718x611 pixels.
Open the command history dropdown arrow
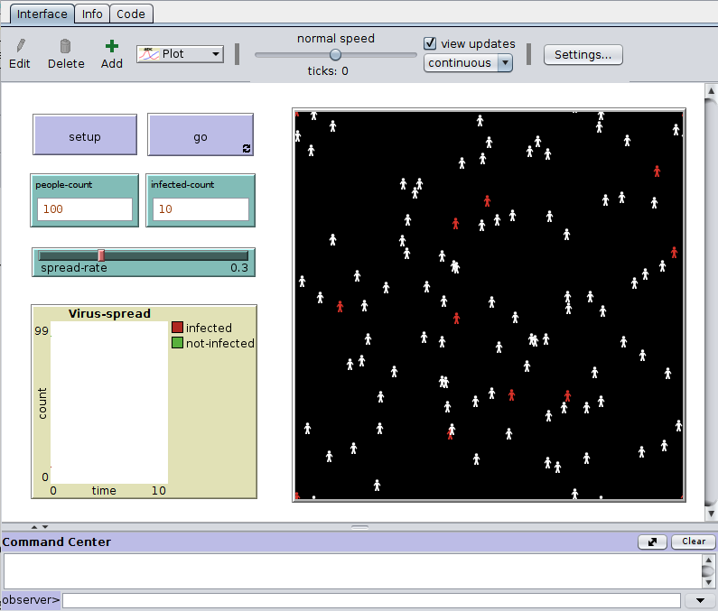(700, 600)
